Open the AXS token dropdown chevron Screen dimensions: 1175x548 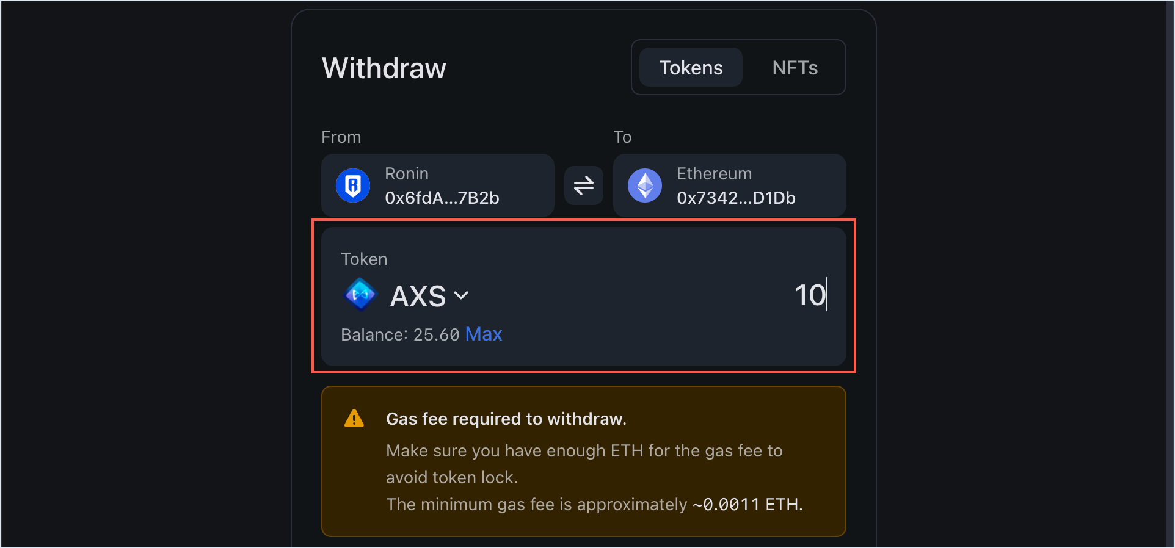point(462,295)
